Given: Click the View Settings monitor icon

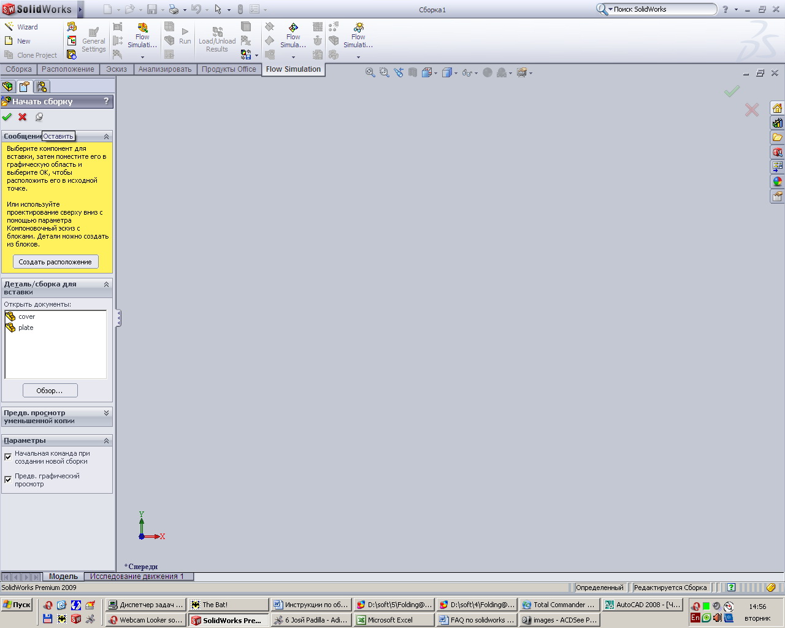Looking at the screenshot, I should (522, 72).
